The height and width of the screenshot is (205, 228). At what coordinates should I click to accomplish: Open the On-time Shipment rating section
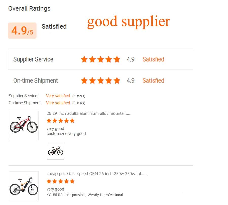(x=35, y=80)
